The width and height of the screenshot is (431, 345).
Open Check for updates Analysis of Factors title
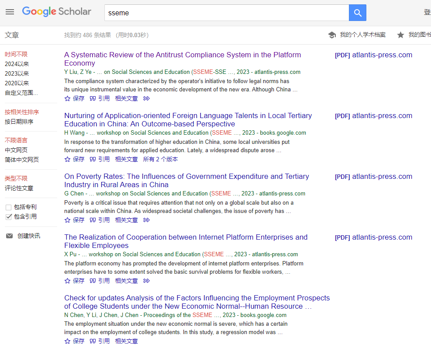coord(197,302)
